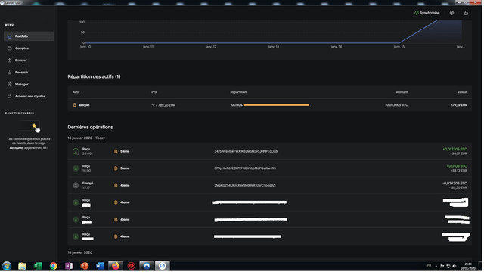Viewport: 484px width, 272px height.
Task: Click the +0,0108 BTC amount
Action: click(457, 166)
